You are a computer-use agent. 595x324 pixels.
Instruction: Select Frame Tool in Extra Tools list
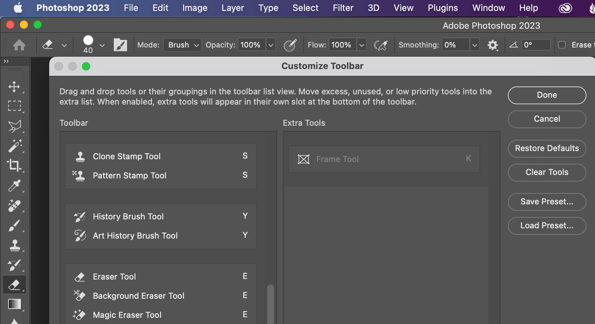(384, 159)
